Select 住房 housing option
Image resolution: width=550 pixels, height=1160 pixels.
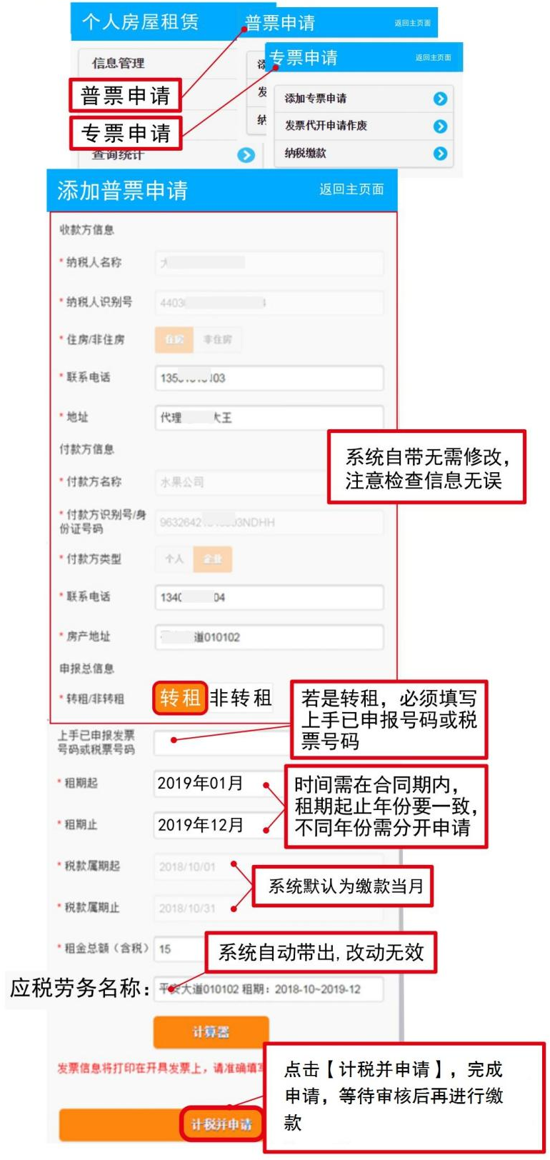[174, 340]
